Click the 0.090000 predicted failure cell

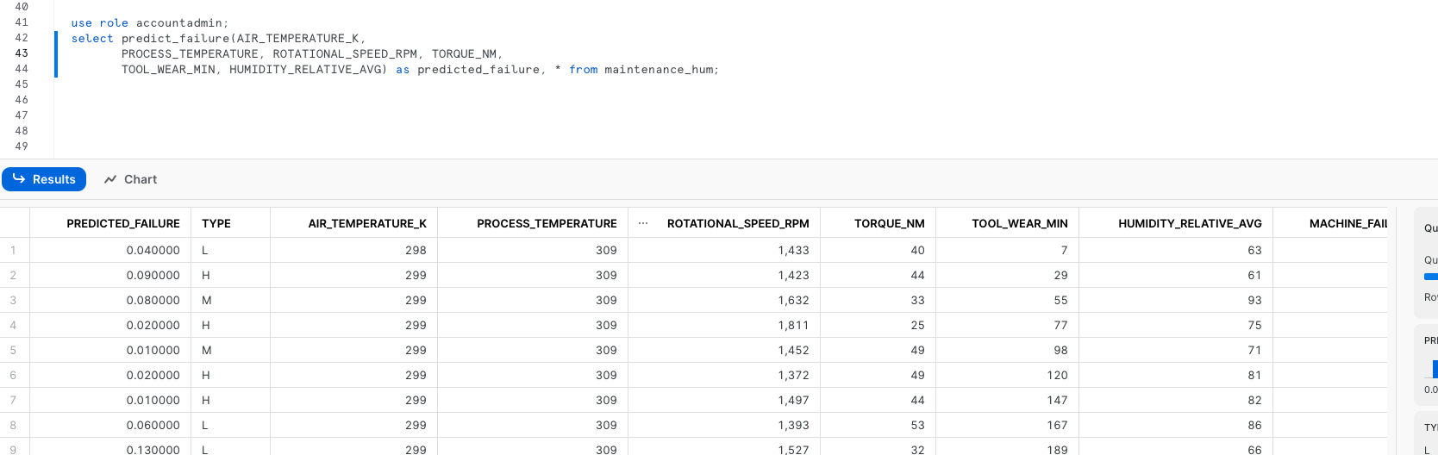tap(153, 275)
